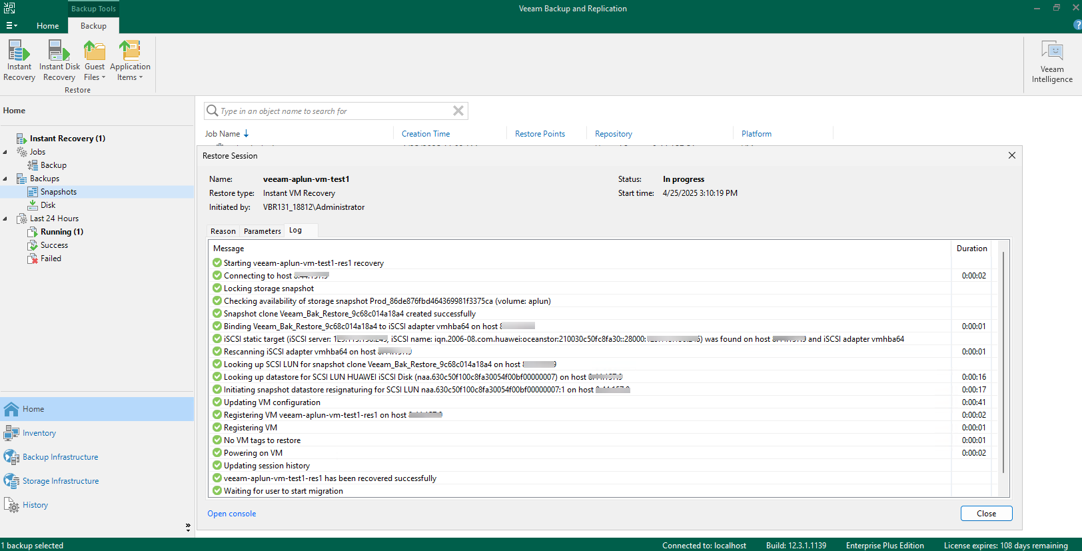Click the Backup Tools contextual tab label
1082x551 pixels.
(x=93, y=9)
